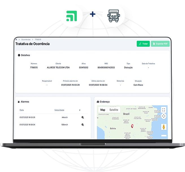Click Último alarme value 01/07/2025 16:08:04

tap(98, 85)
